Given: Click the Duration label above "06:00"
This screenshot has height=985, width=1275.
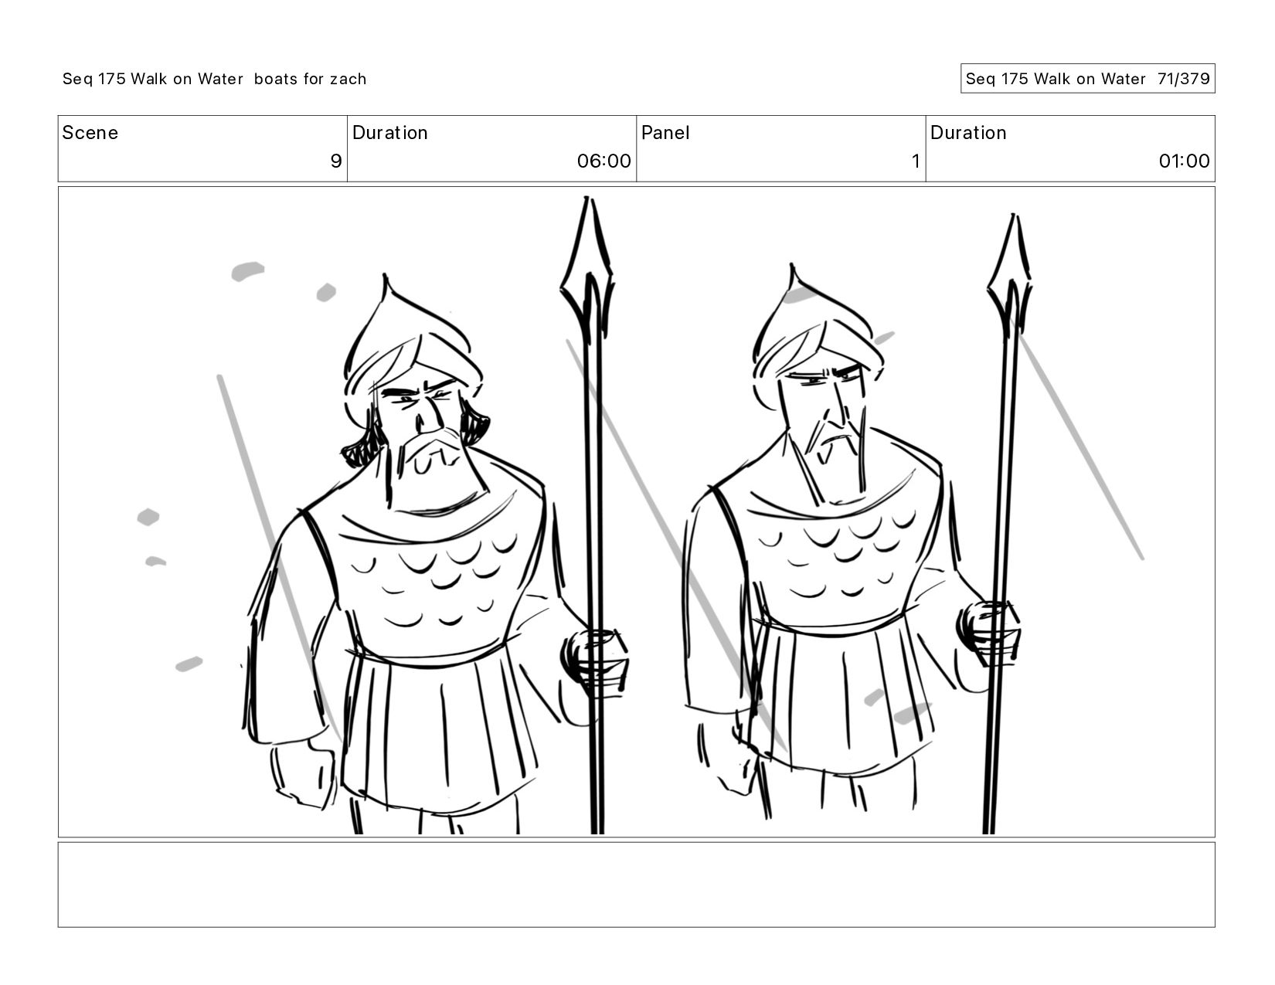Looking at the screenshot, I should [390, 133].
